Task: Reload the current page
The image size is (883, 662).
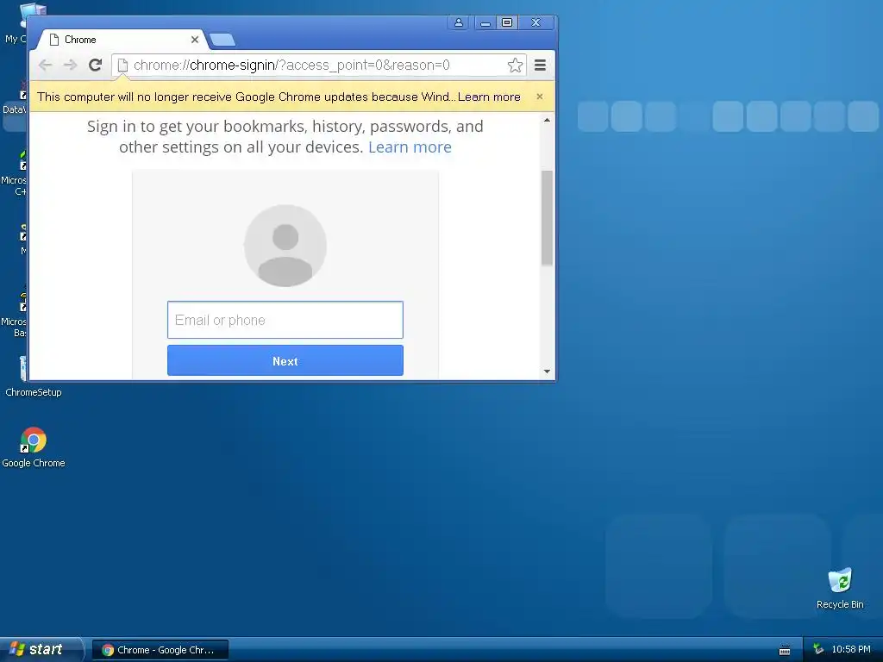Action: click(x=95, y=66)
